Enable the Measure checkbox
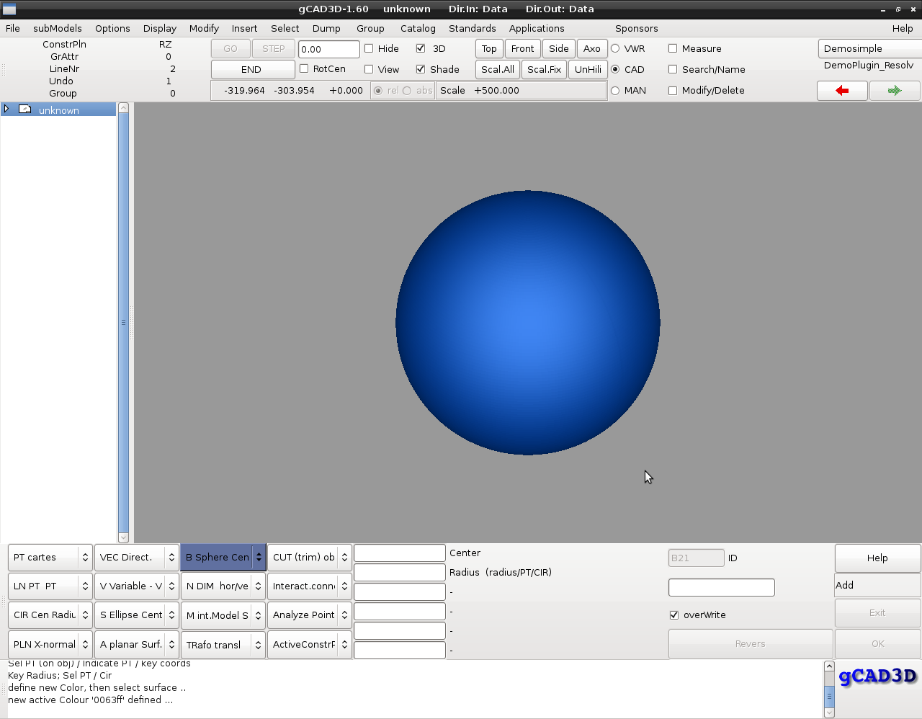The height and width of the screenshot is (719, 922). click(x=673, y=48)
